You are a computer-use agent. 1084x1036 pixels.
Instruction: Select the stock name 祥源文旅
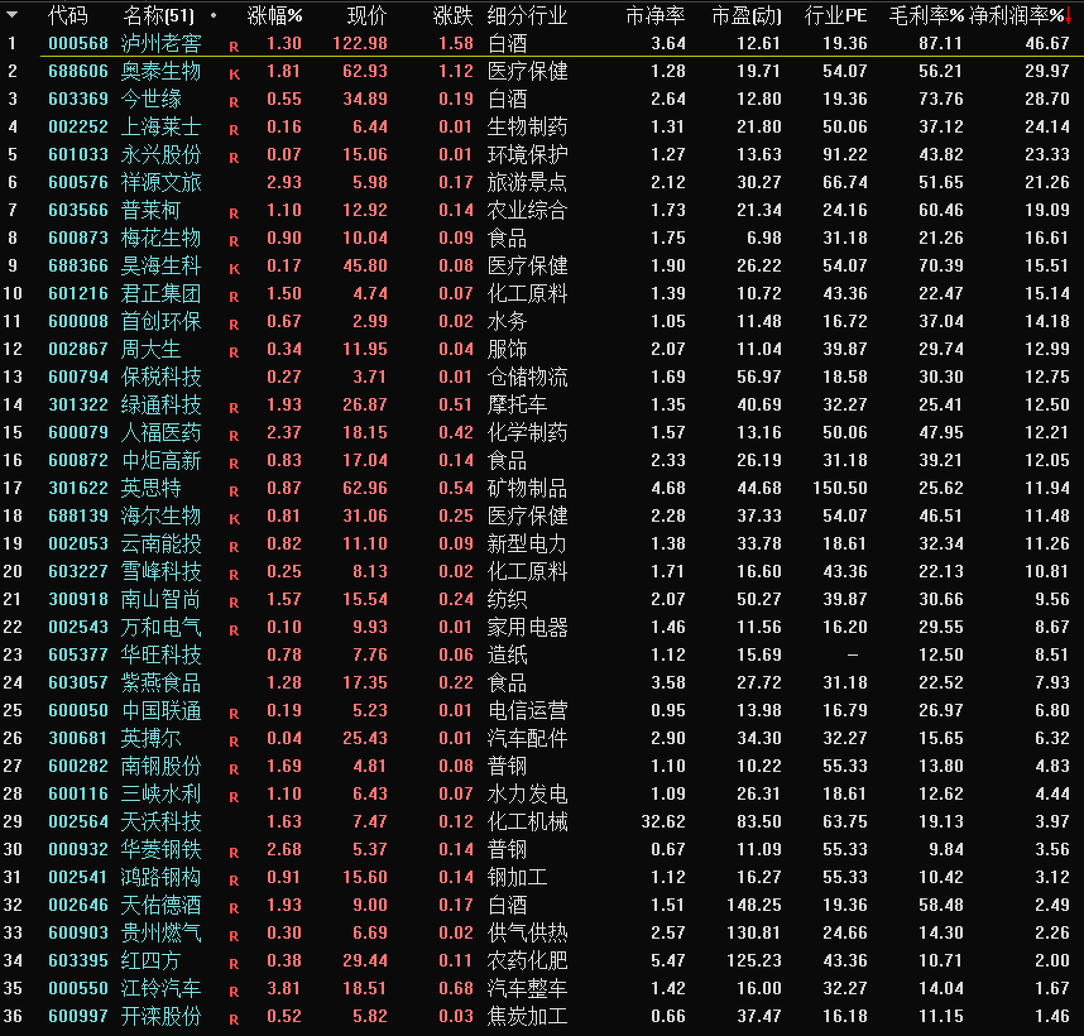tap(161, 182)
